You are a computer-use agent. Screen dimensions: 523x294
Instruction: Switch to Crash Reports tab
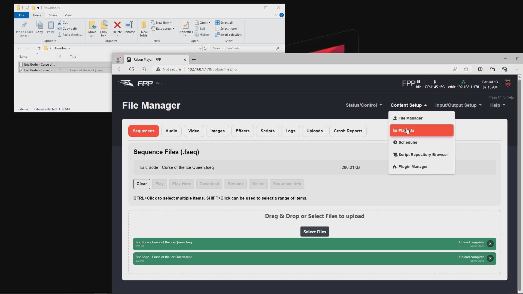click(x=348, y=131)
